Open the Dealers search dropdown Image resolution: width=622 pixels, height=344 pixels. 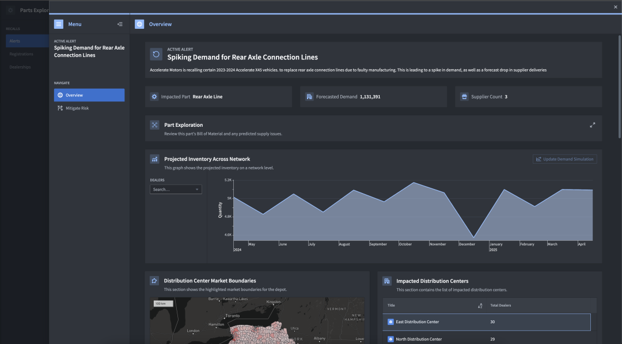click(x=176, y=189)
